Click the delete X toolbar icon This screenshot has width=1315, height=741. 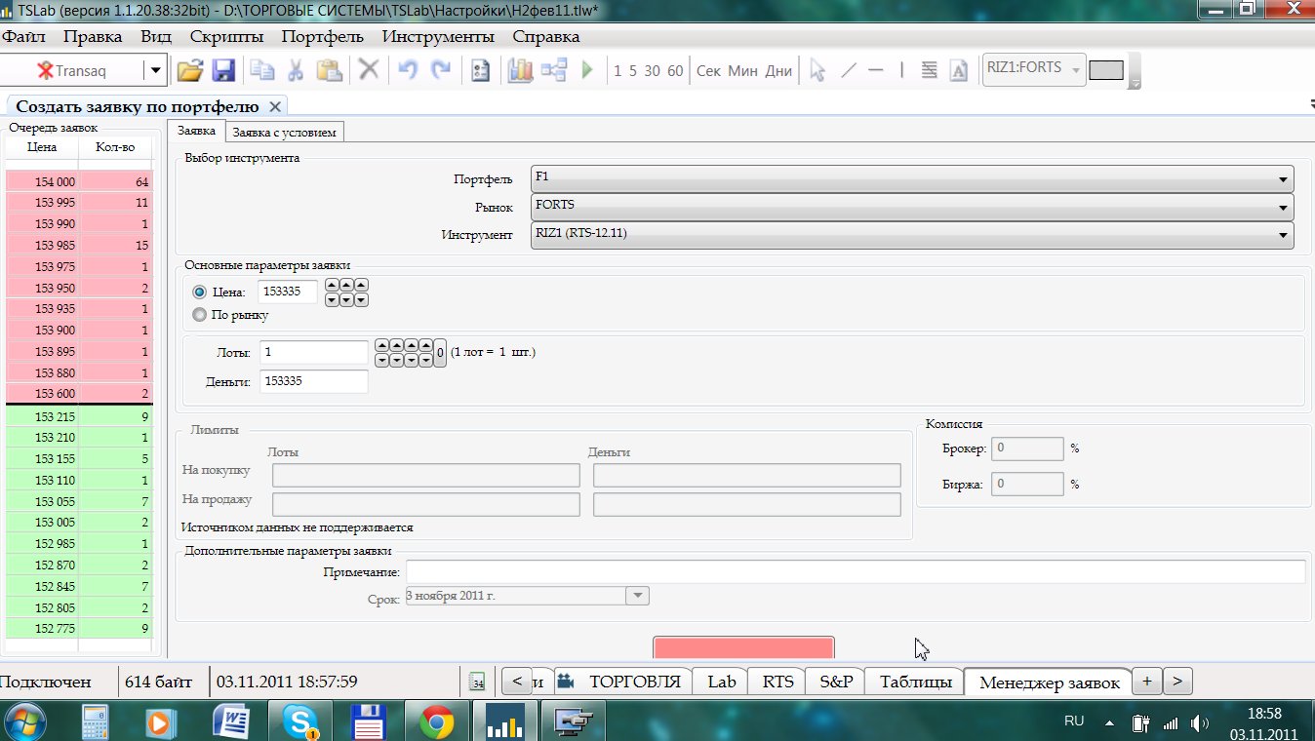(x=368, y=70)
